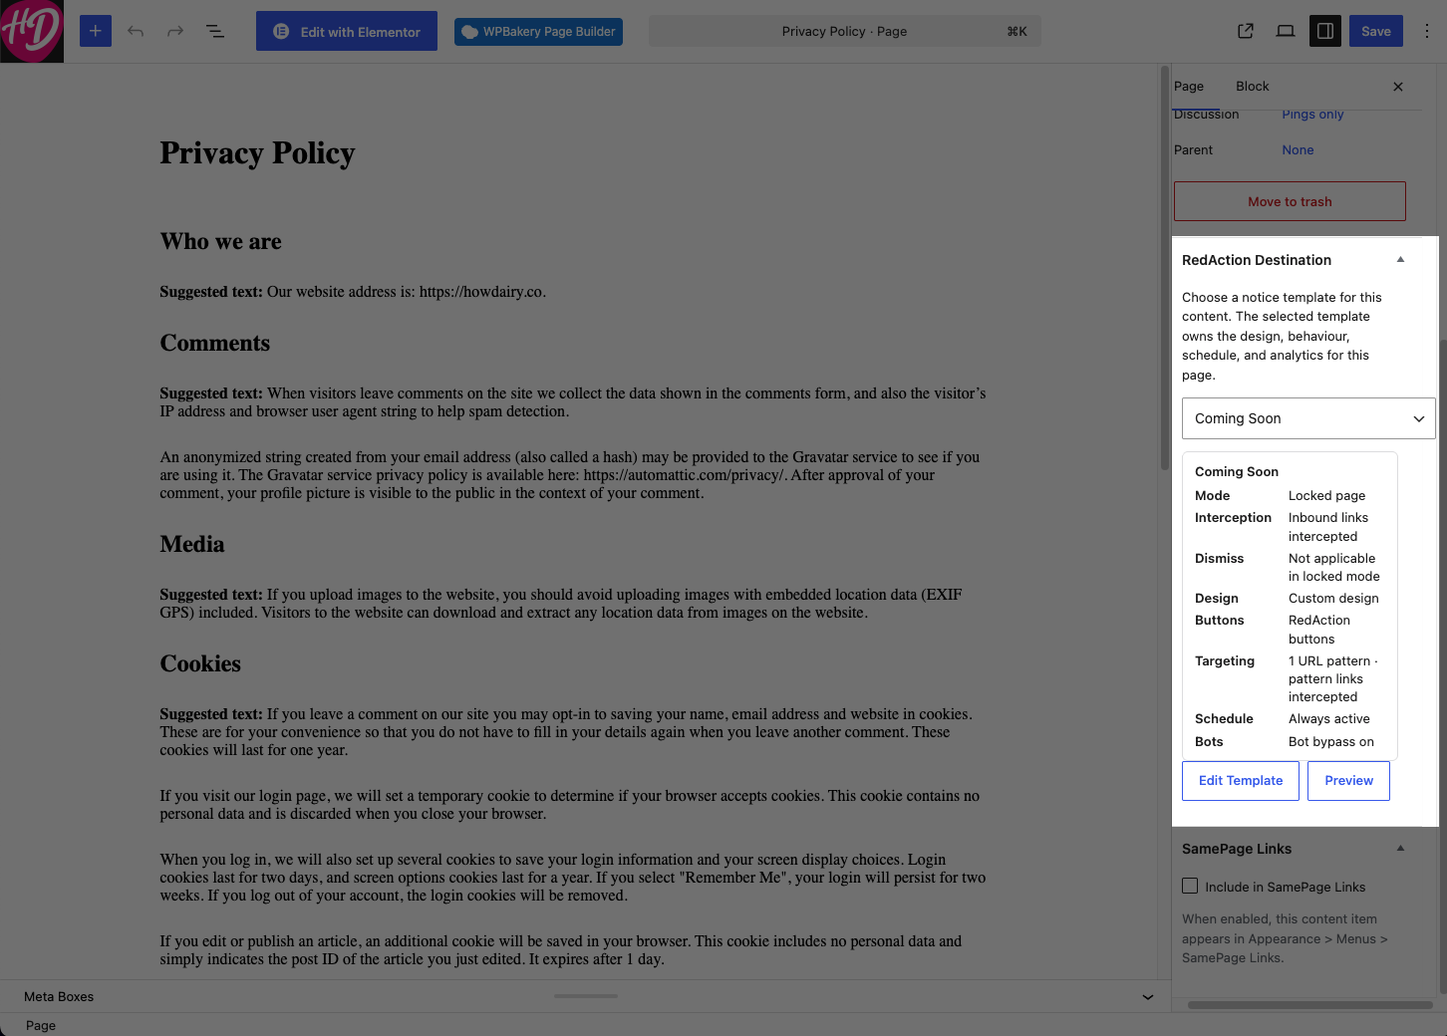
Task: Click the 'Locked page' Mode value
Action: pyautogui.click(x=1326, y=496)
